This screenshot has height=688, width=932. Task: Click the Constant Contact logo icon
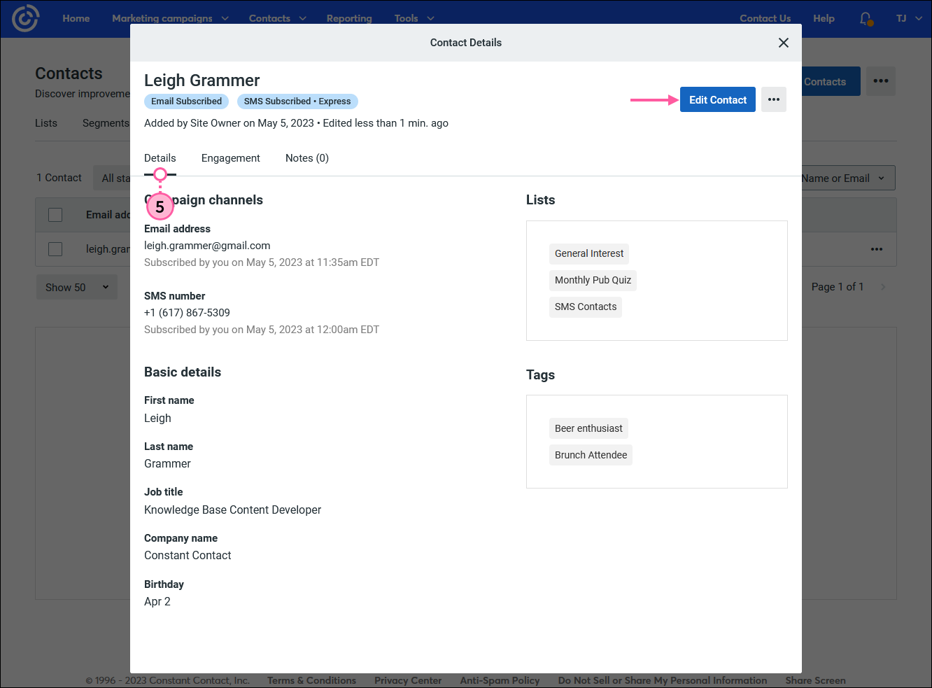[25, 18]
